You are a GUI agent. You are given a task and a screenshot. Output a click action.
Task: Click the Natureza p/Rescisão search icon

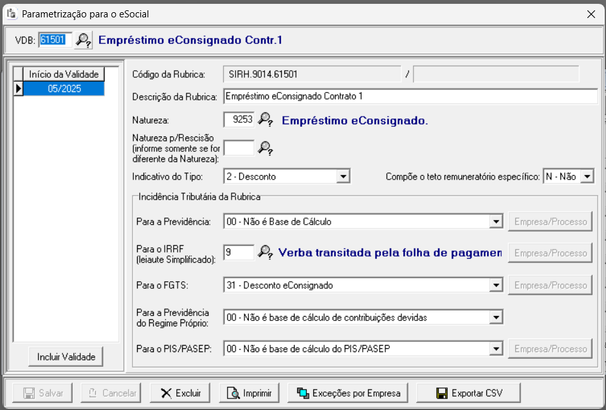point(265,148)
